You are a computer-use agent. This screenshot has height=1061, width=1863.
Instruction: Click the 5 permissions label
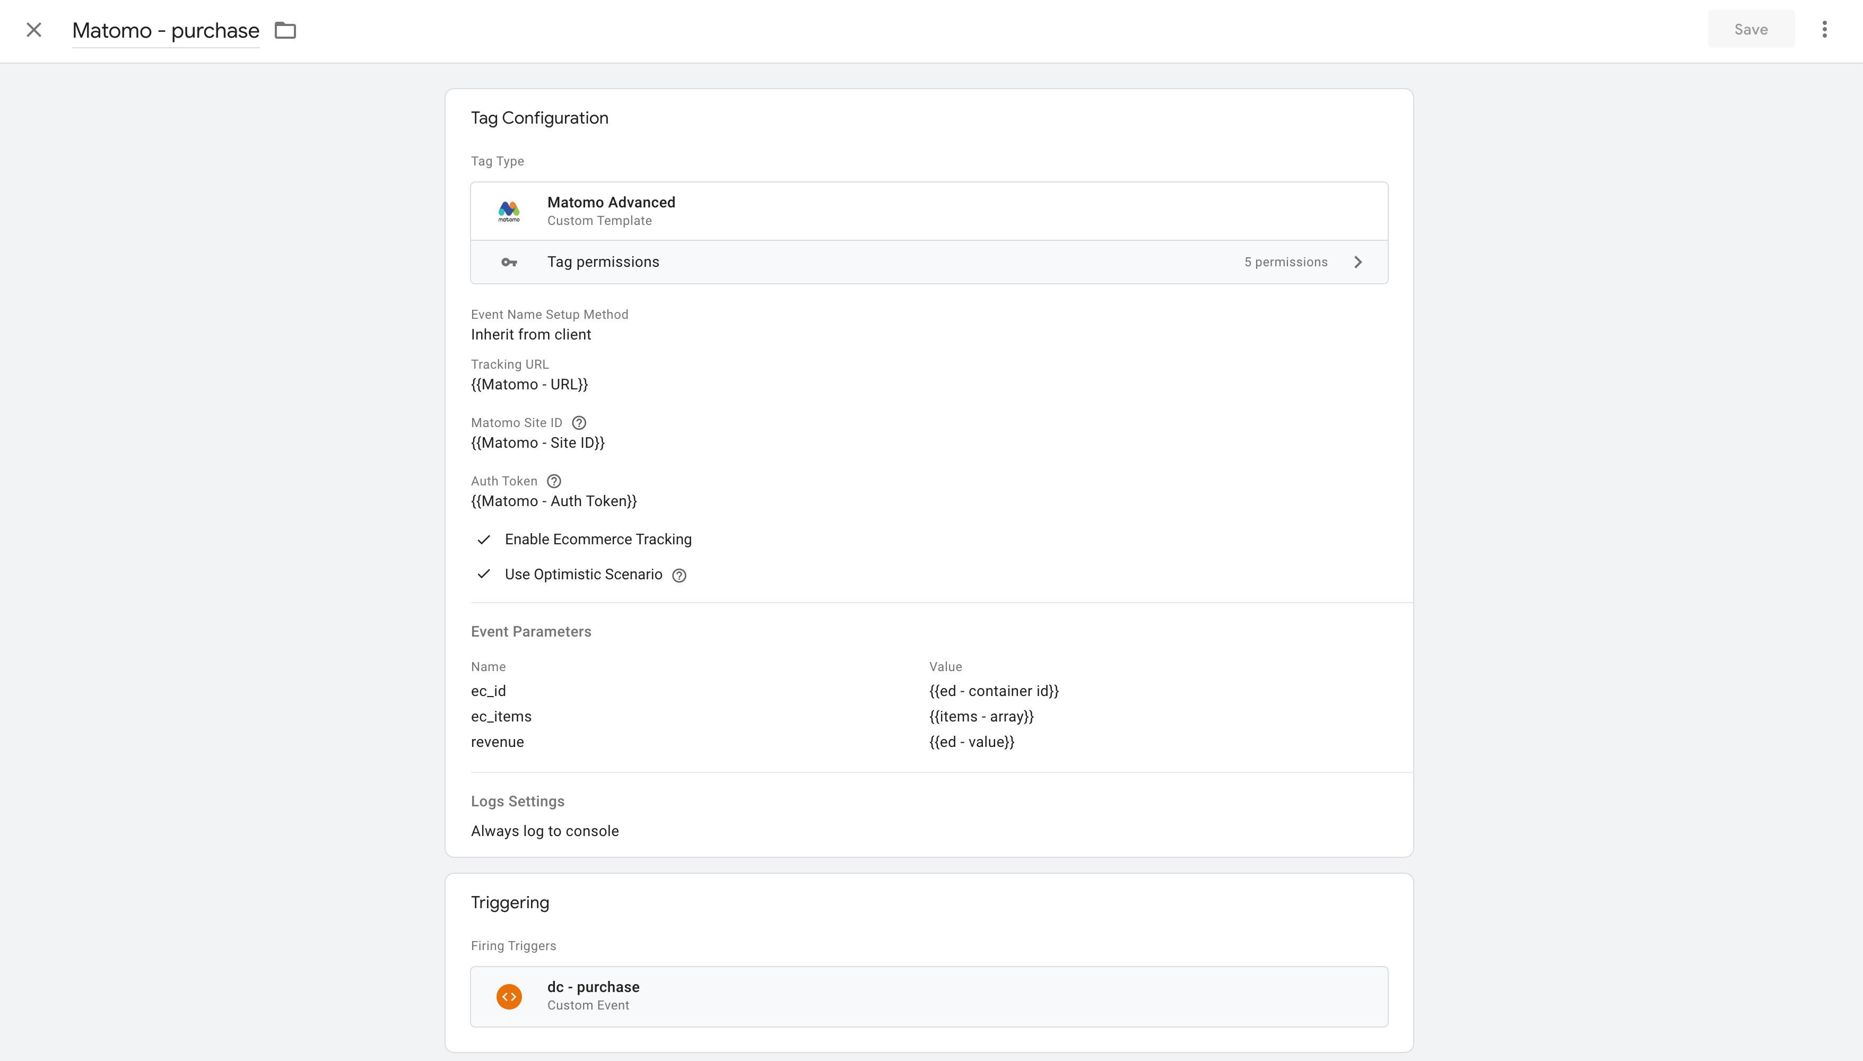[1285, 263]
